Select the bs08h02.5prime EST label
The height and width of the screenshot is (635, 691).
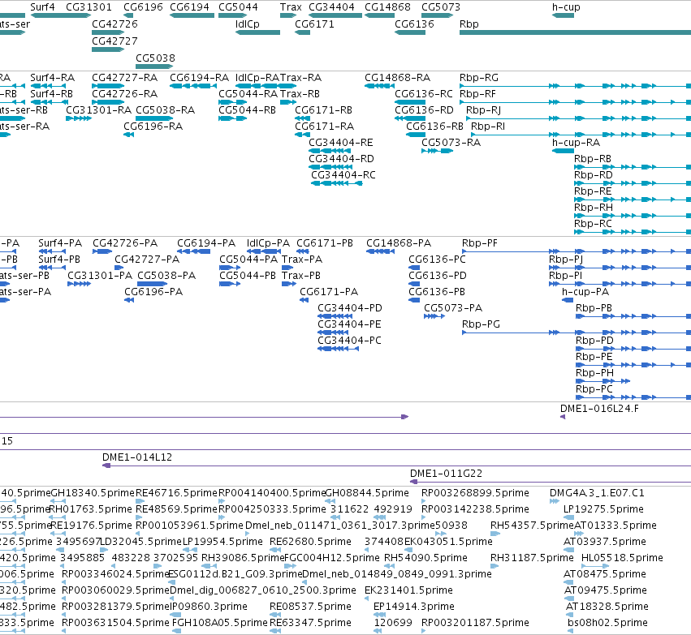click(607, 623)
